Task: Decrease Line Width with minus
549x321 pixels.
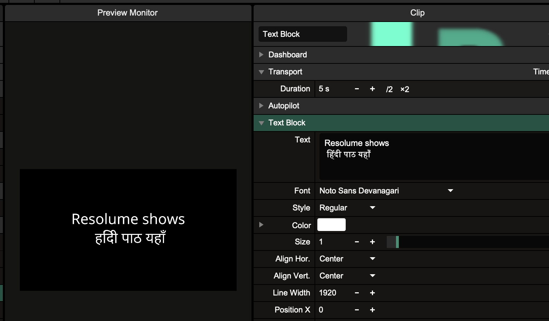Action: (357, 293)
